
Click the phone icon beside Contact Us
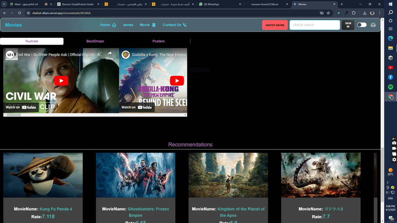click(185, 25)
